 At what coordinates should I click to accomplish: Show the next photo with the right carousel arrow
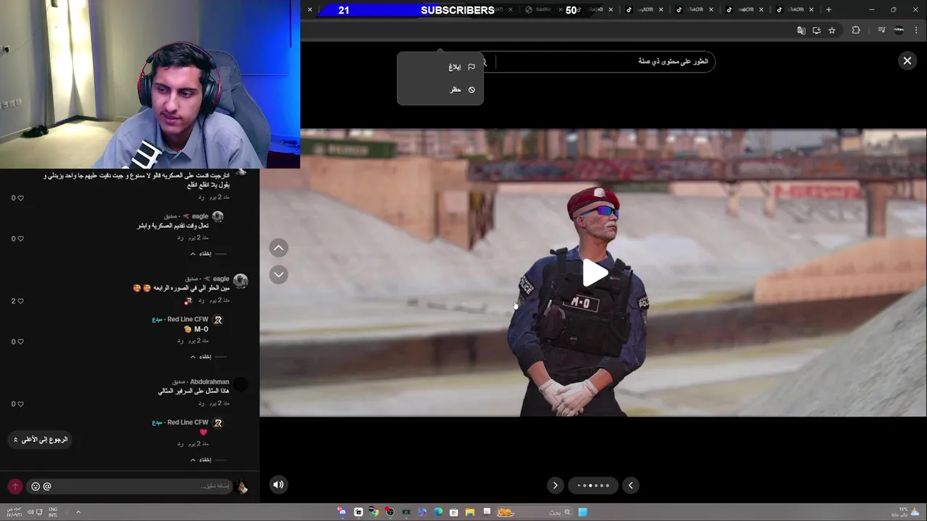(555, 486)
